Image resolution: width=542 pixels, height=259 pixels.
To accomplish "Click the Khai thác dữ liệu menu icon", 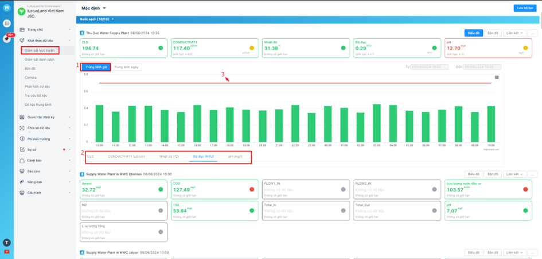I will [x=22, y=40].
